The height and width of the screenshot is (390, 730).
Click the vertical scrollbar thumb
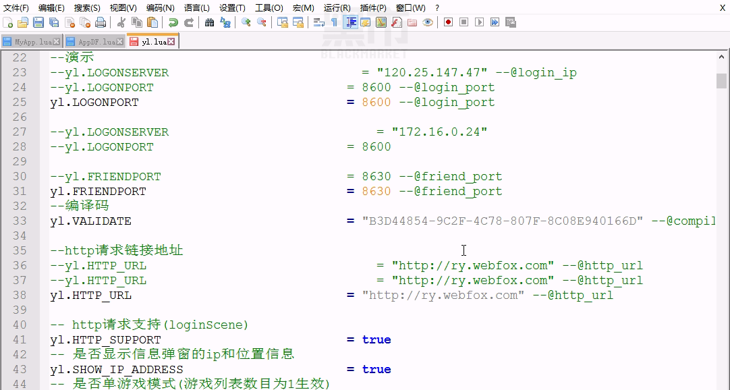click(x=721, y=80)
